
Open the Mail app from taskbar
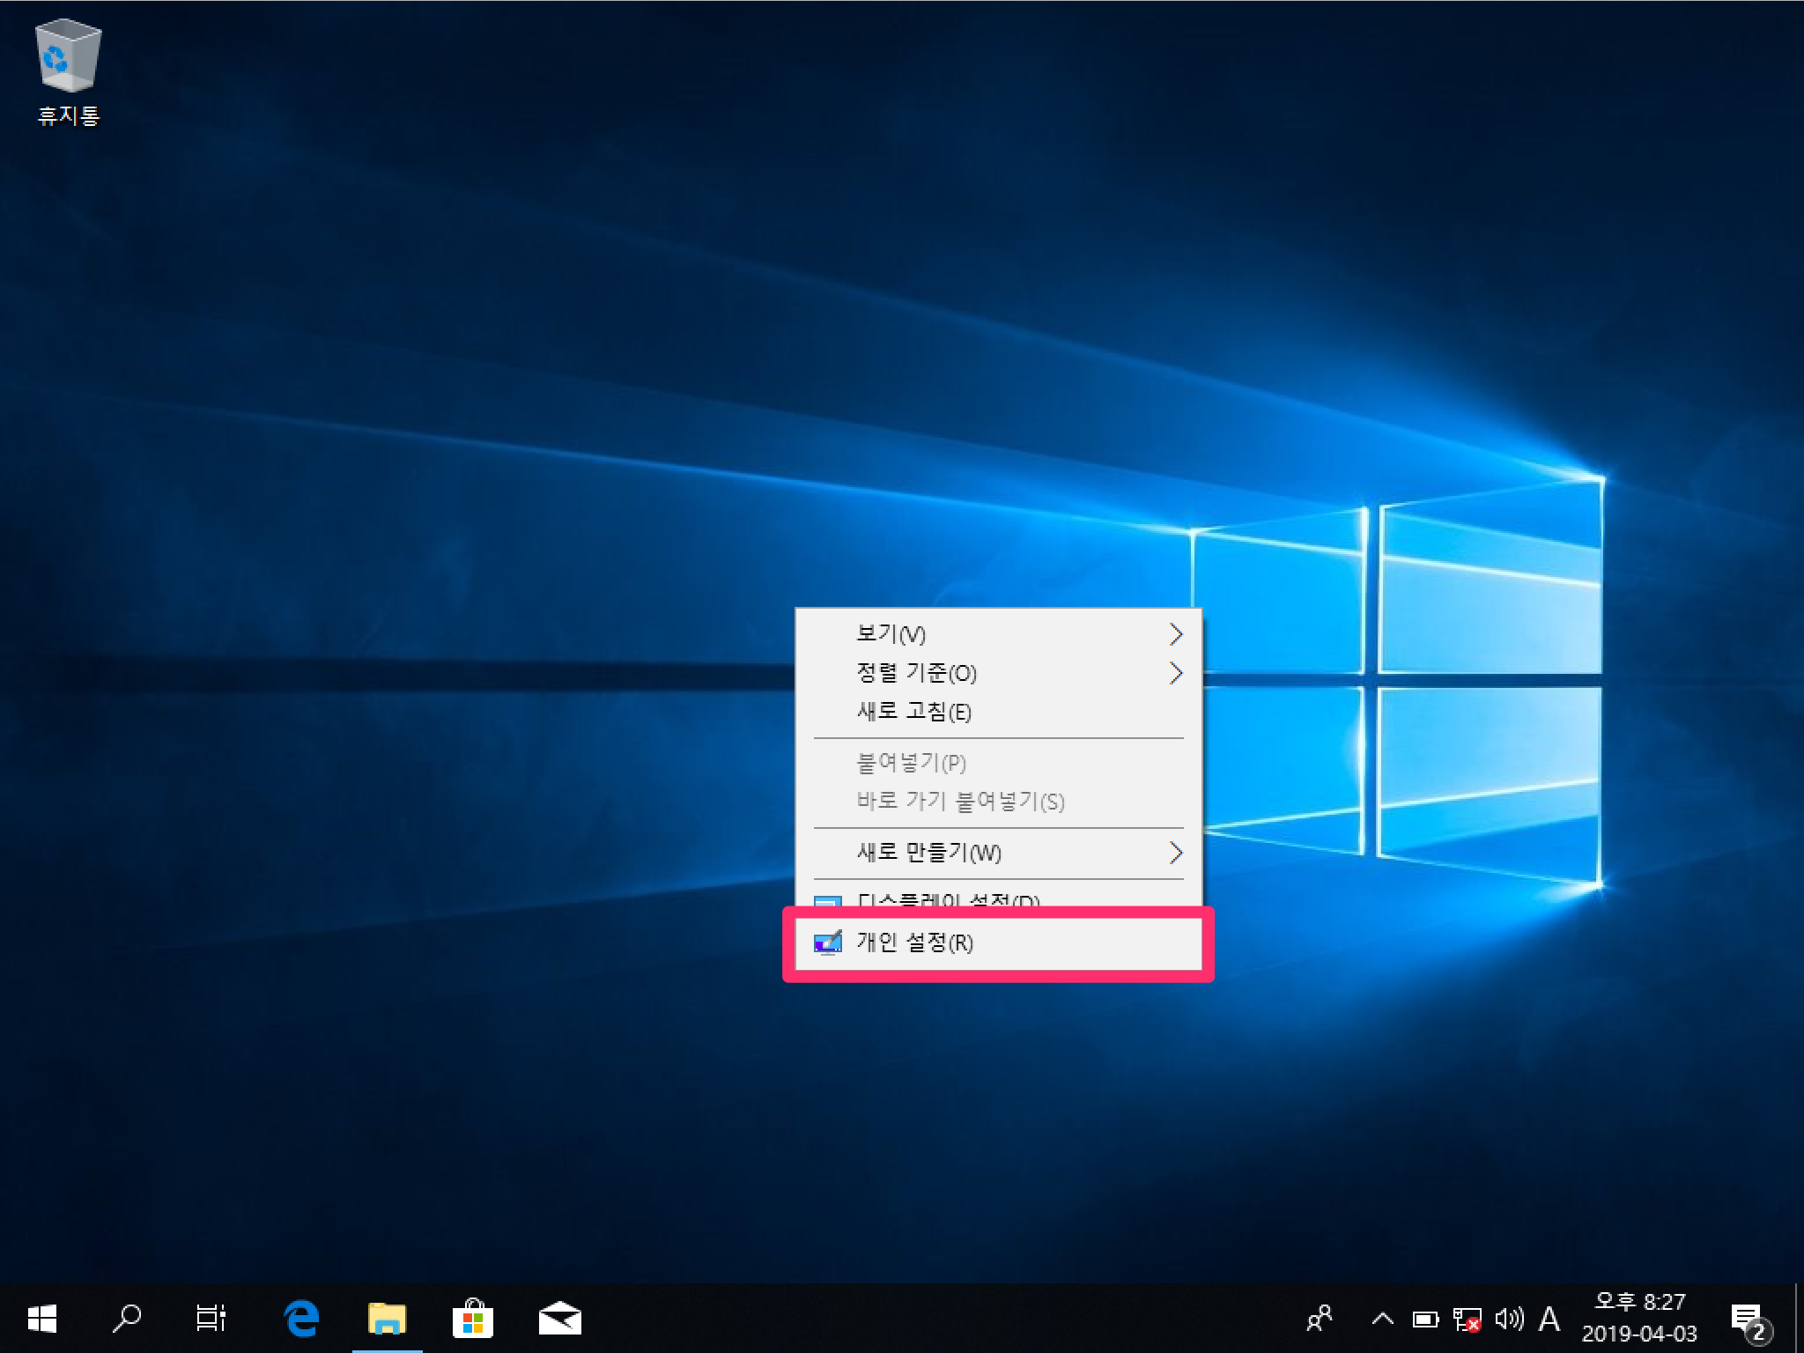pyautogui.click(x=559, y=1319)
